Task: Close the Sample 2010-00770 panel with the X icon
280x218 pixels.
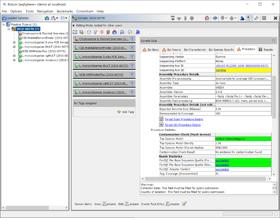Action: (275, 18)
